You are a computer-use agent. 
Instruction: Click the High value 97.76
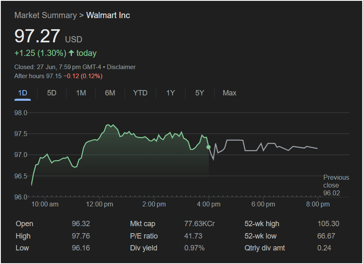(x=81, y=236)
